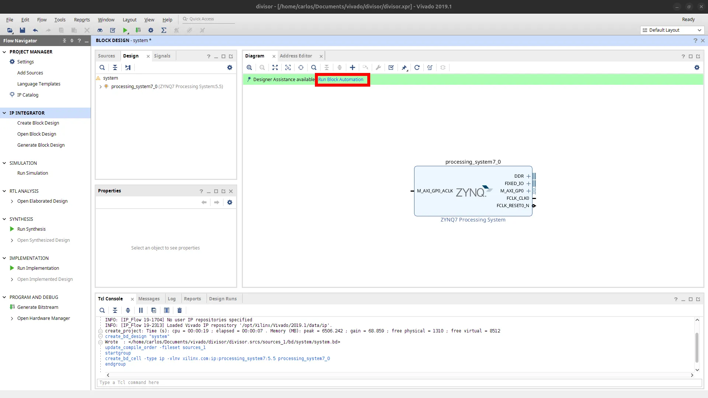
Task: Clear Tcl Console with trash icon
Action: tap(180, 310)
